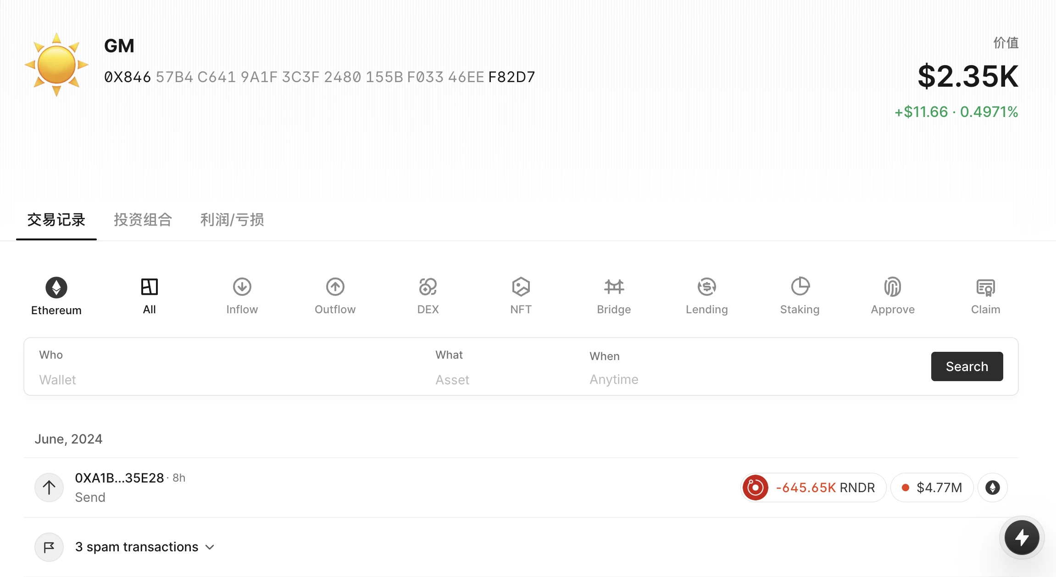Toggle the All transactions filter

149,295
